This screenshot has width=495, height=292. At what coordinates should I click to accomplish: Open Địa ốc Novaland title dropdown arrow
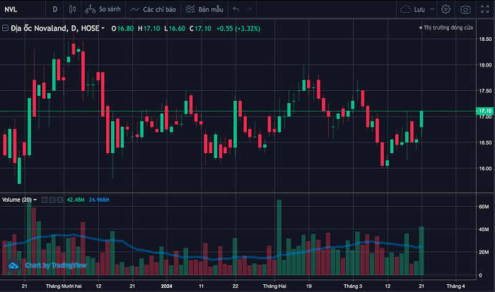click(103, 29)
